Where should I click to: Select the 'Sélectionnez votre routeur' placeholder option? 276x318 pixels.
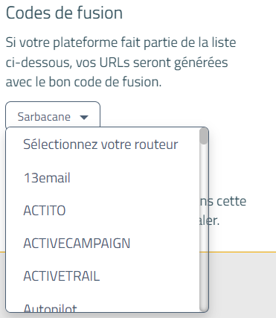click(x=103, y=144)
